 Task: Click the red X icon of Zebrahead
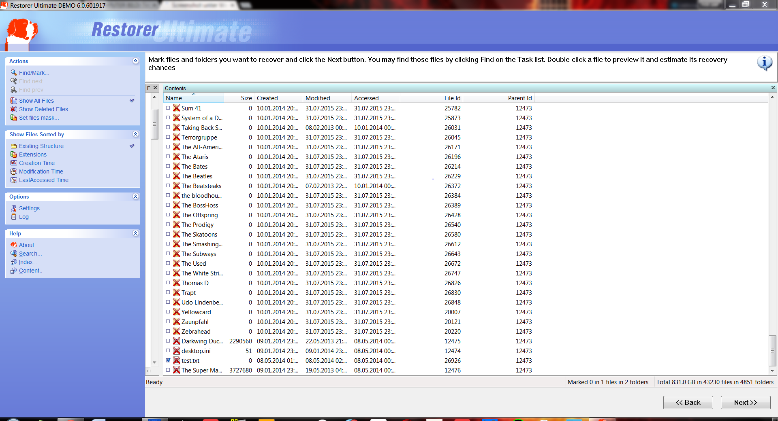[177, 331]
